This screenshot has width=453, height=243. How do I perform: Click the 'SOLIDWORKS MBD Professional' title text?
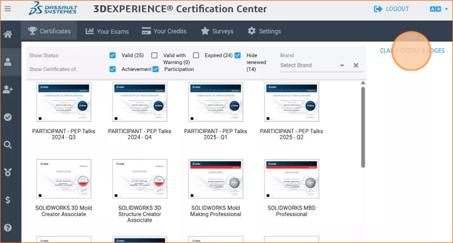click(292, 211)
